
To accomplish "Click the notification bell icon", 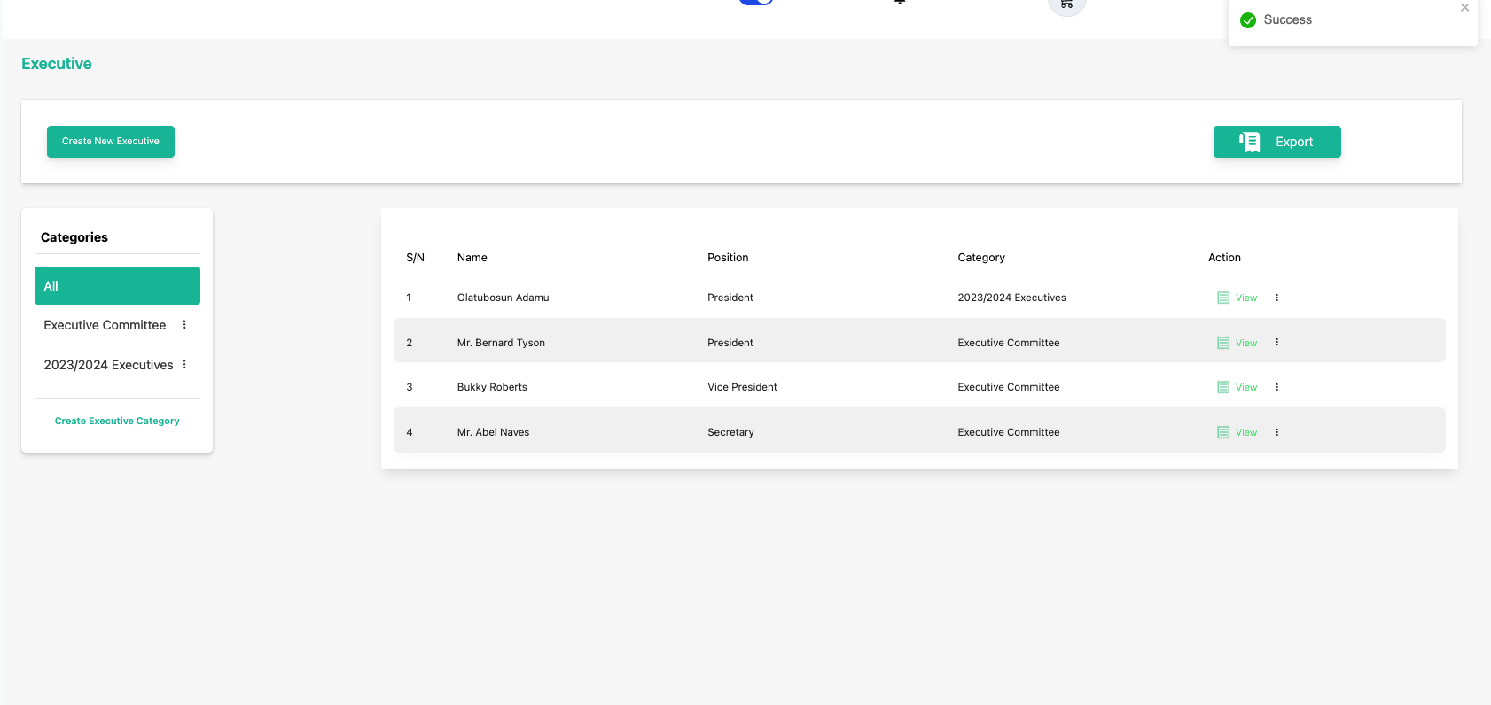I will (x=900, y=2).
